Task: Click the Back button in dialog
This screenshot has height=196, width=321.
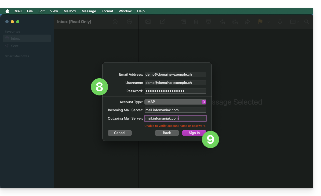Action: [167, 133]
